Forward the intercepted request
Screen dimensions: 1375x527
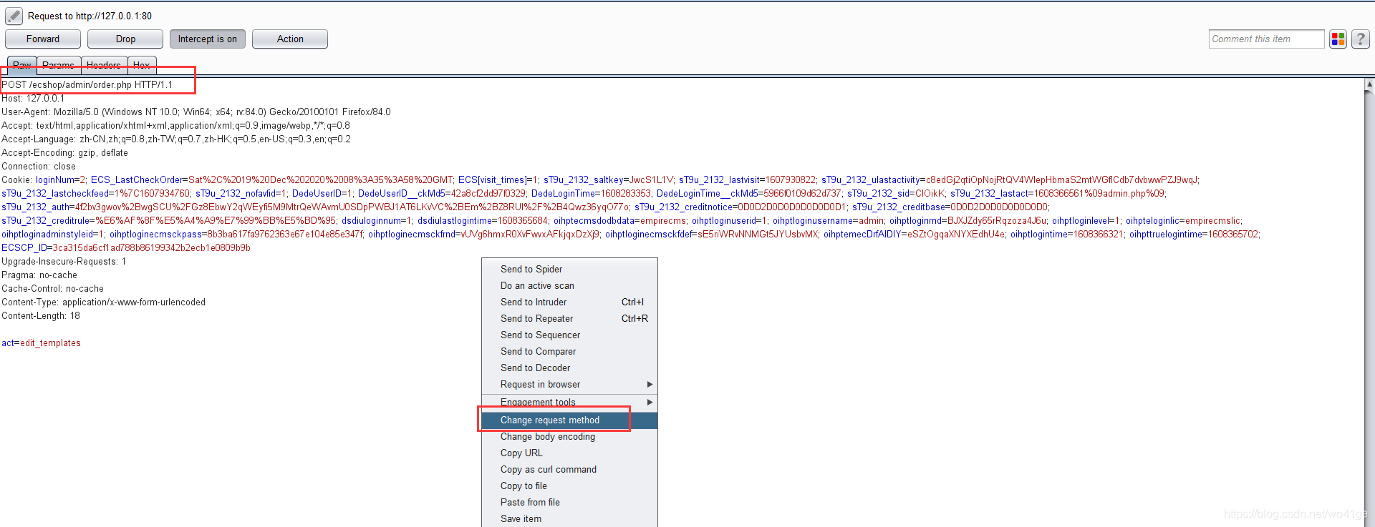coord(43,39)
